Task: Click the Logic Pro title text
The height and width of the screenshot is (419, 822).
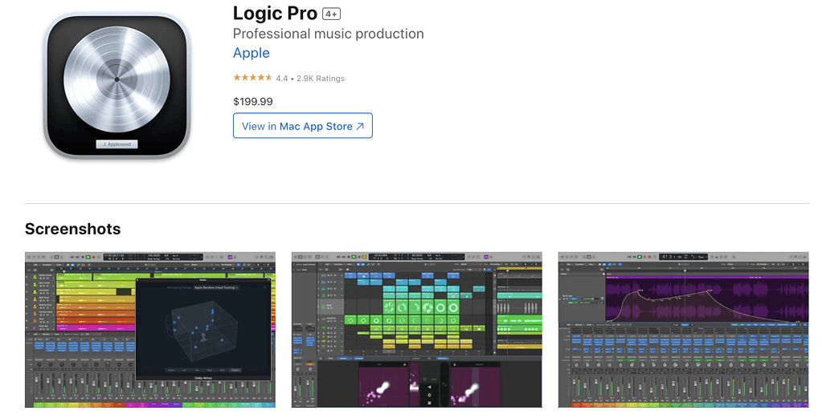Action: 276,13
